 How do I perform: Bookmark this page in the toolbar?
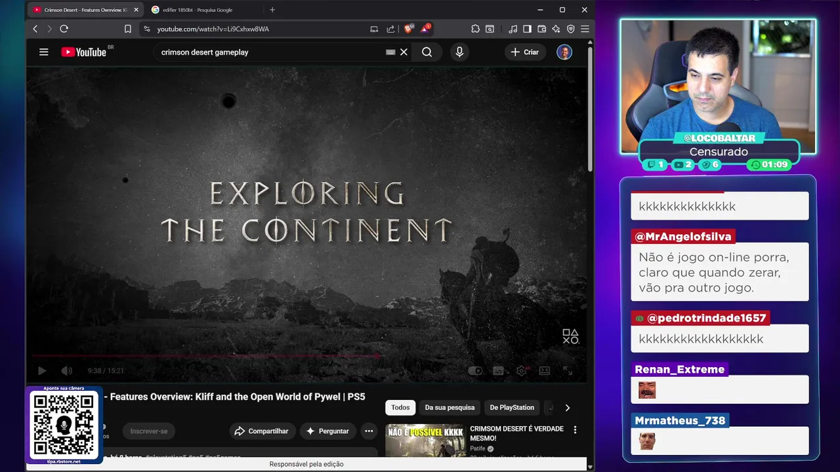click(128, 29)
